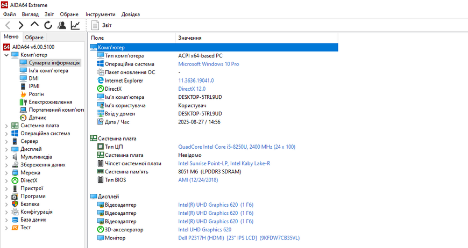This screenshot has height=248, width=468.
Task: Open the QuadCore Intel Core i5-8250U link
Action: pyautogui.click(x=237, y=147)
